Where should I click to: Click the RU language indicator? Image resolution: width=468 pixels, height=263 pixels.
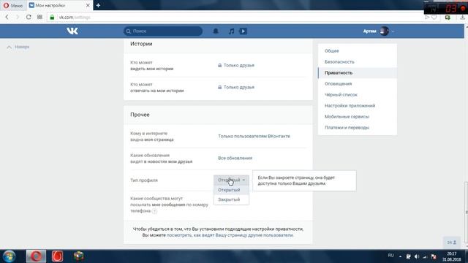click(390, 256)
